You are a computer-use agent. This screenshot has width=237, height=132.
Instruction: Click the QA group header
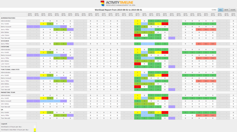point(2,109)
